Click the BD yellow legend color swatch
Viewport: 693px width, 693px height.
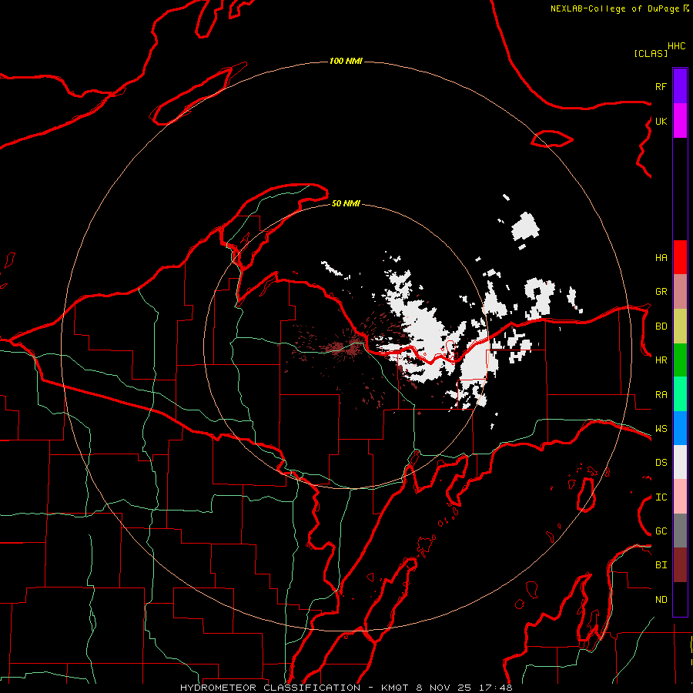[680, 326]
